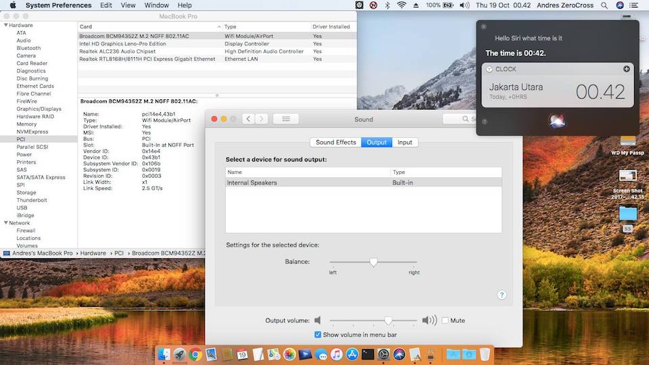
Task: Collapse Hardware tree section
Action: point(6,25)
